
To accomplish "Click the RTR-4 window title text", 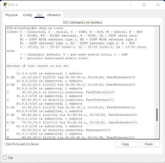I will pyautogui.click(x=13, y=5).
